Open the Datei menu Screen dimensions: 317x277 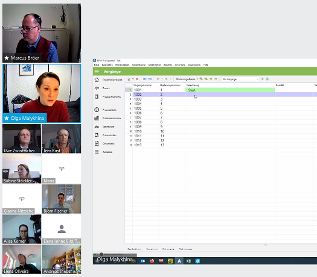coord(97,65)
